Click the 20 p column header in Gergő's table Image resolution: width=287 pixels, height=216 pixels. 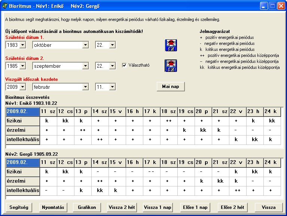203,162
